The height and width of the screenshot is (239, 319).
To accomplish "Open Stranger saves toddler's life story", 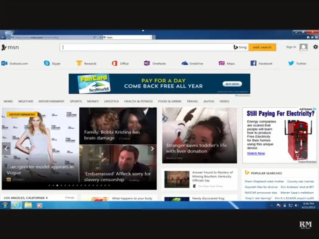I will pos(196,148).
